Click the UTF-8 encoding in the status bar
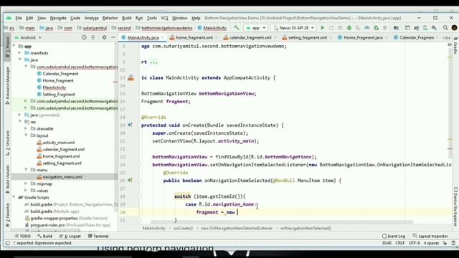The width and height of the screenshot is (459, 258). 415,243
